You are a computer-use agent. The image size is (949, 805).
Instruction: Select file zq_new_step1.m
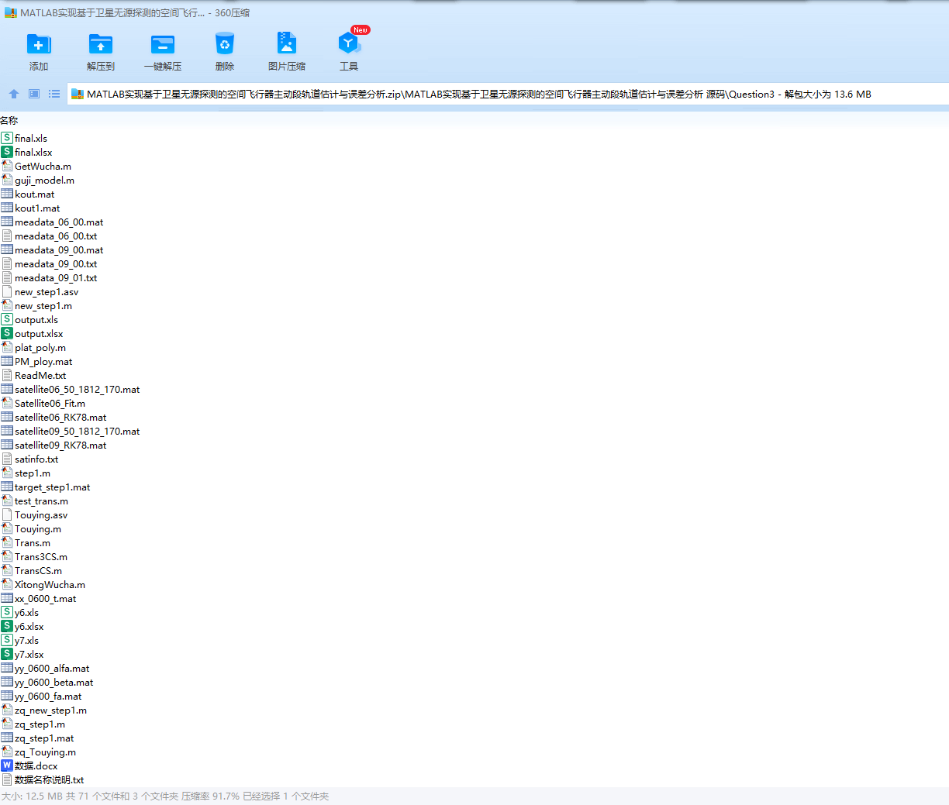(50, 710)
